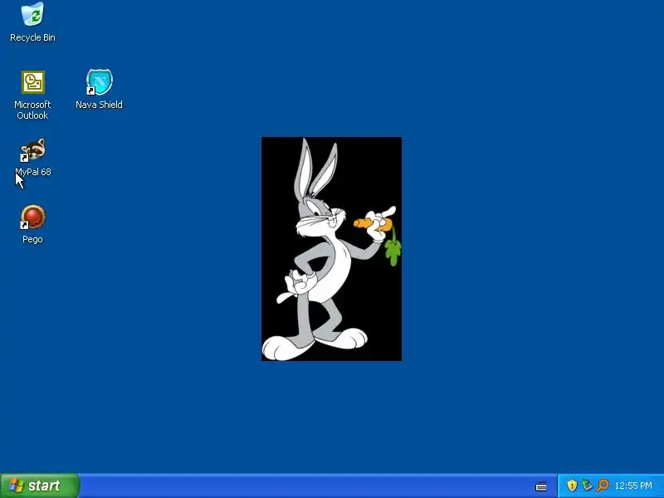Open the Start menu
The height and width of the screenshot is (498, 664).
click(x=39, y=486)
